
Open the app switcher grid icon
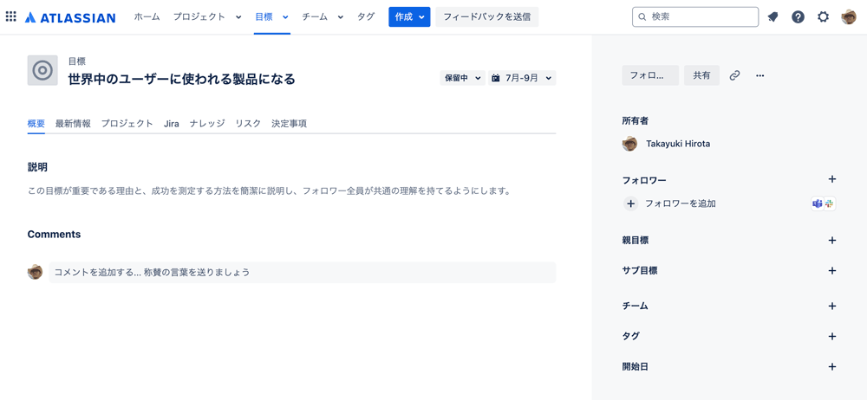pos(10,16)
